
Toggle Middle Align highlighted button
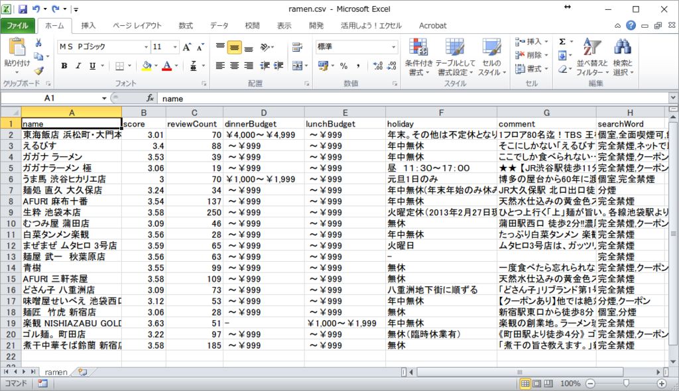click(234, 47)
